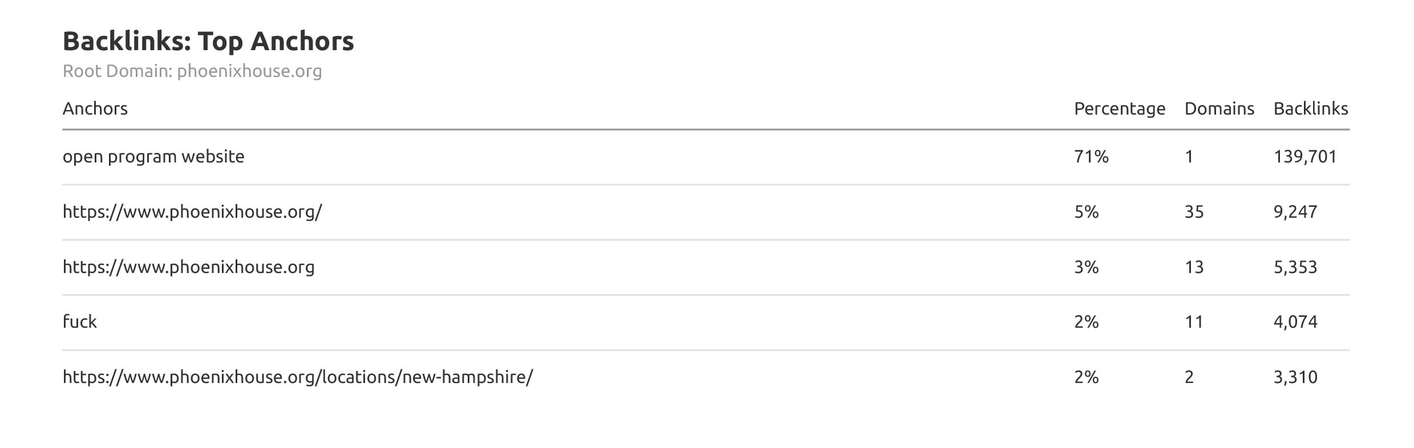
Task: Click the Percentage column header
Action: (x=1119, y=109)
